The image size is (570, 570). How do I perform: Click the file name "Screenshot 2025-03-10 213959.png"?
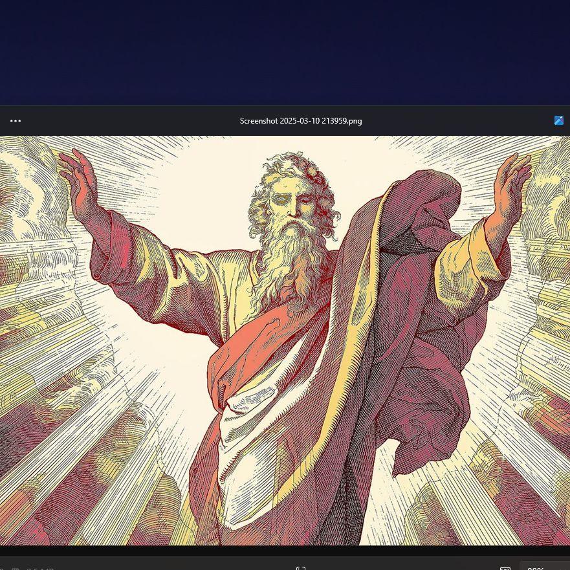(301, 121)
